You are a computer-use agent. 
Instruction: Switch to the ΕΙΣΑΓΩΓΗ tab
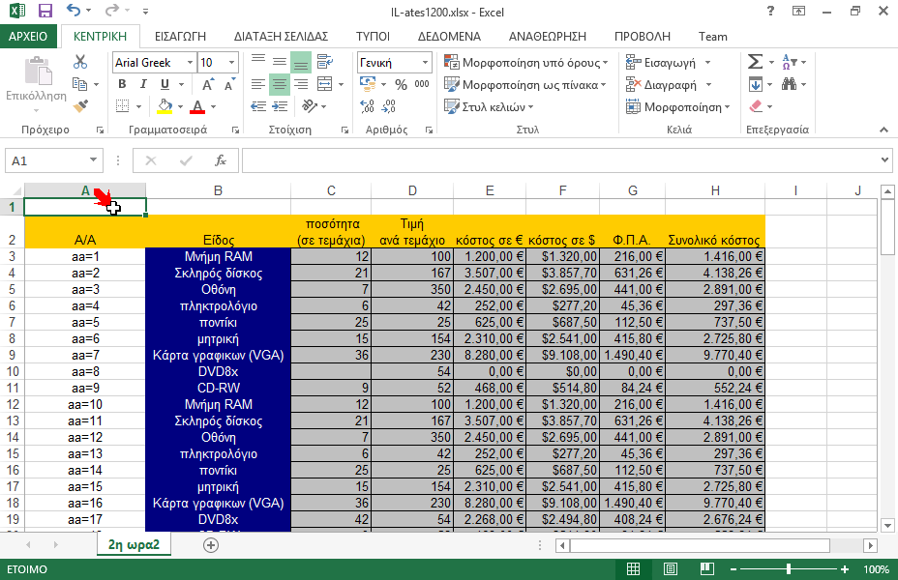[180, 37]
